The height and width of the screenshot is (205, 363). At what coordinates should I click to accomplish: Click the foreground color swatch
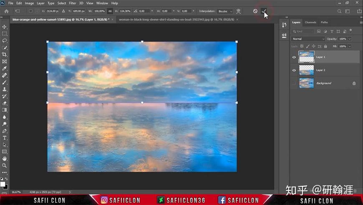pyautogui.click(x=3, y=184)
